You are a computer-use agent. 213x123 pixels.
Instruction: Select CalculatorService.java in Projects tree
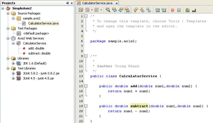[43, 23]
